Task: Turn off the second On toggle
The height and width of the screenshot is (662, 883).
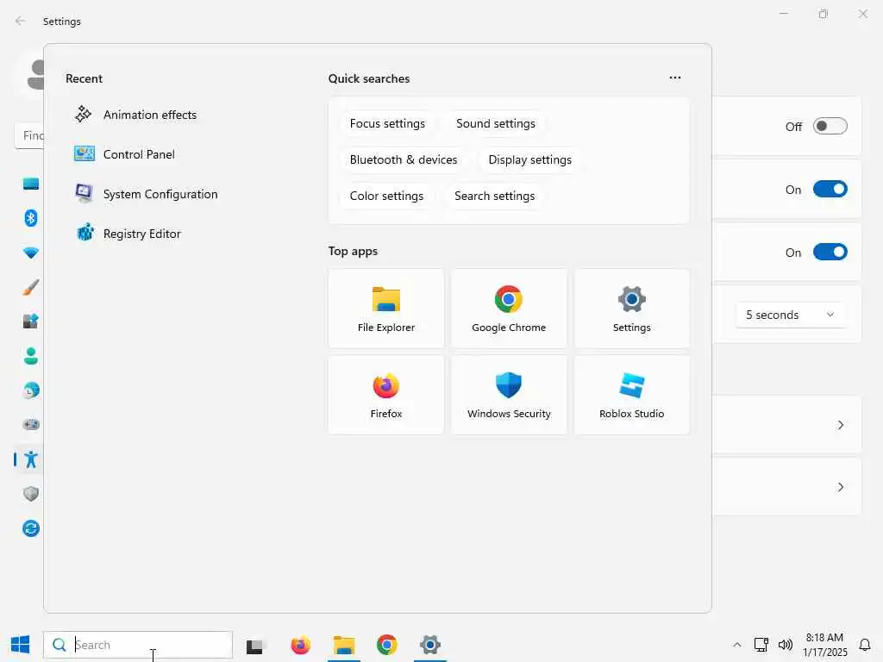Action: (830, 253)
